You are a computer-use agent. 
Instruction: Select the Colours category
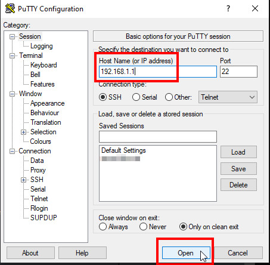[x=41, y=141]
